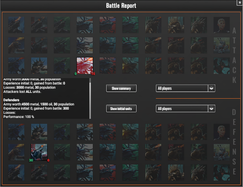Screen dimensions: 243x187
Task: Click the Show summary button
Action: (x=121, y=88)
